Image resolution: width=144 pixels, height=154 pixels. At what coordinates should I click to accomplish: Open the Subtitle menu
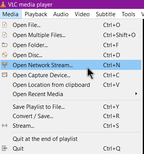point(105,14)
